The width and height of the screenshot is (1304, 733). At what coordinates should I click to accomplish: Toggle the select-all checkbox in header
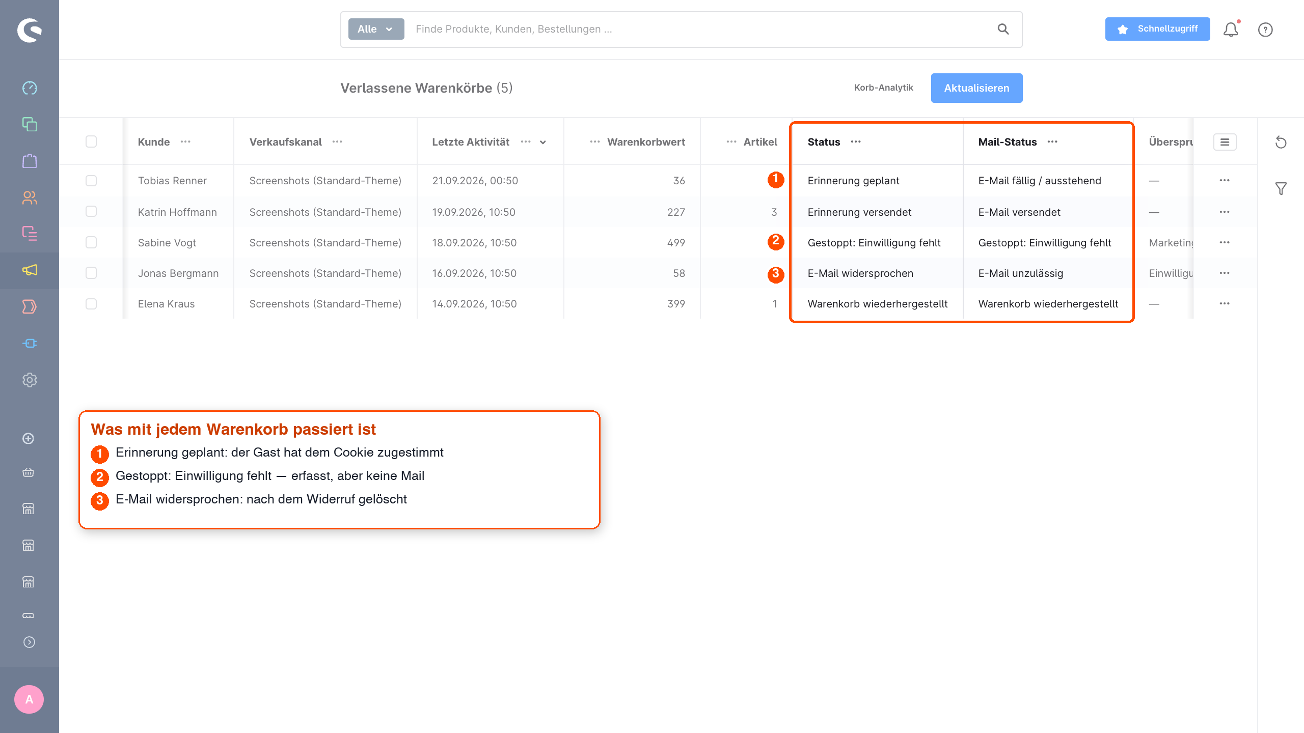tap(91, 142)
